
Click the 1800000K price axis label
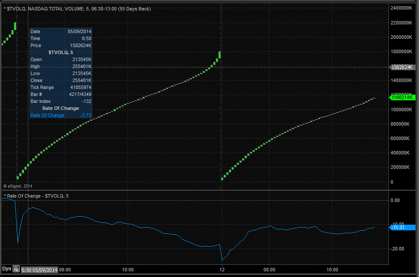coord(401,51)
